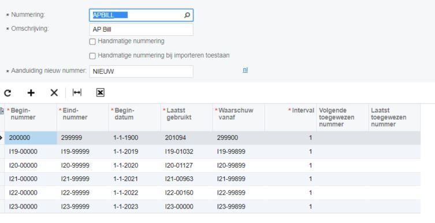Focus the Nummering field containing APBILL
This screenshot has width=435, height=223.
(141, 15)
